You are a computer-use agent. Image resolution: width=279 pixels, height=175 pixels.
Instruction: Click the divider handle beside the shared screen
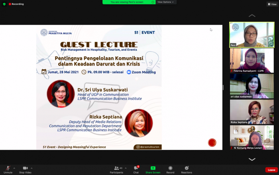coord(223,87)
